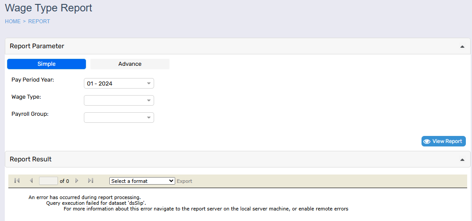This screenshot has height=221, width=472.
Task: Switch to the Advance tab
Action: tap(130, 64)
